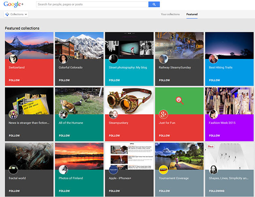Click the Just for Fun Google+ avatar icon

[164, 114]
